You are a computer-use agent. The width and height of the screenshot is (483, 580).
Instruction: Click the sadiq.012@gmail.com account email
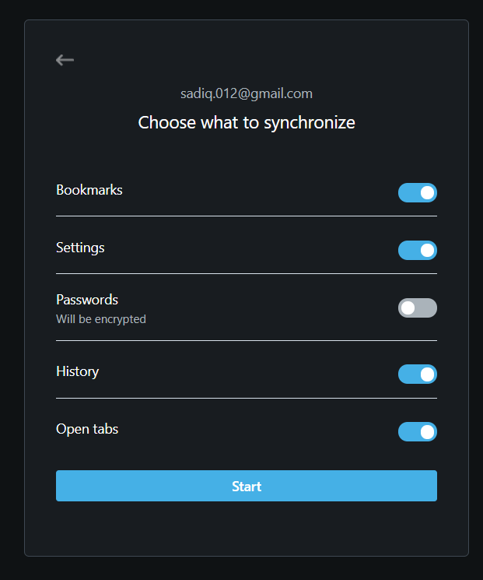[x=247, y=93]
